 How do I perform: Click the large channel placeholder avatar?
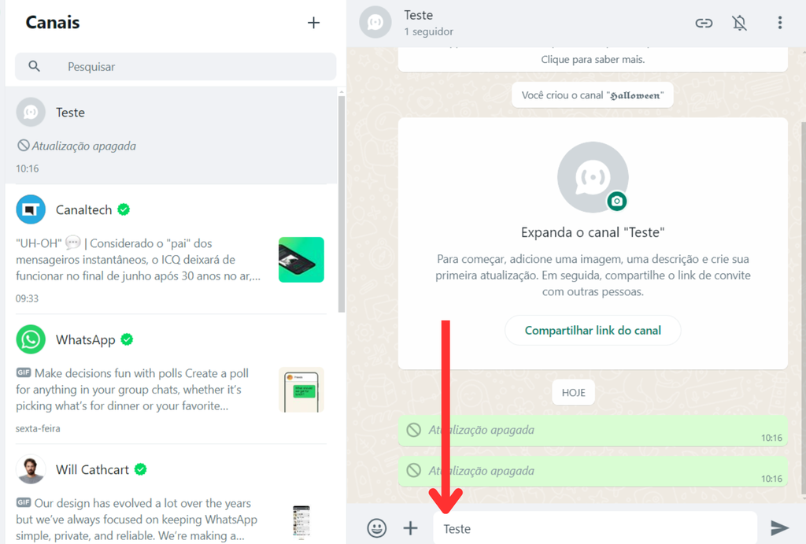click(x=593, y=177)
